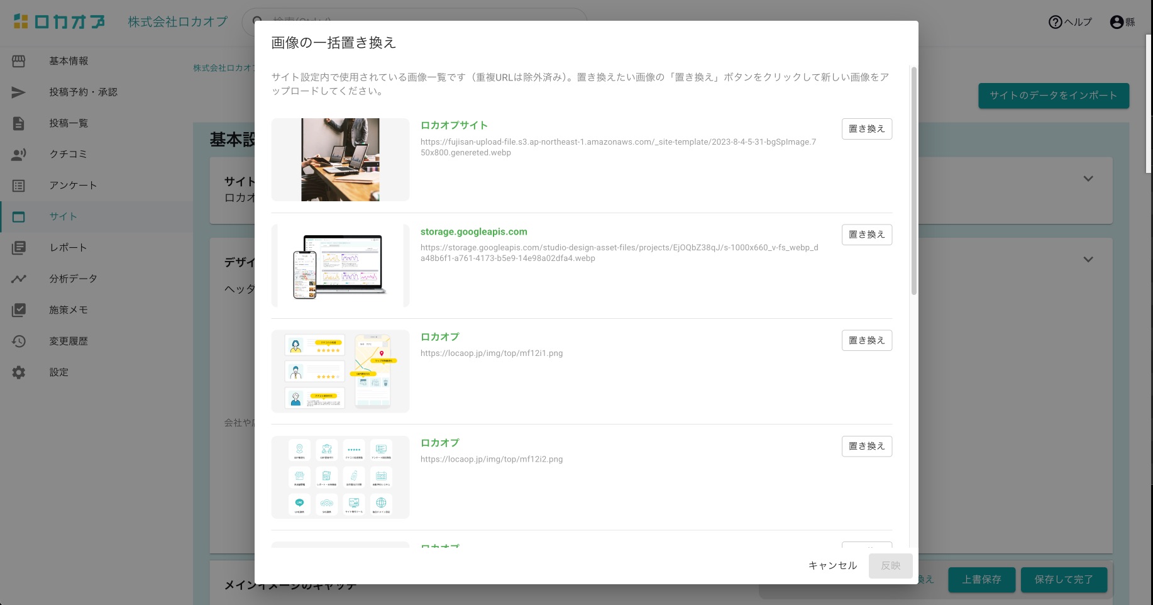1153x605 pixels.
Task: Click the アンケート list icon
Action: coord(19,186)
